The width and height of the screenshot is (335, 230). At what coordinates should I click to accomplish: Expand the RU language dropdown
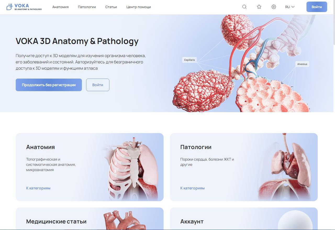[x=290, y=7]
